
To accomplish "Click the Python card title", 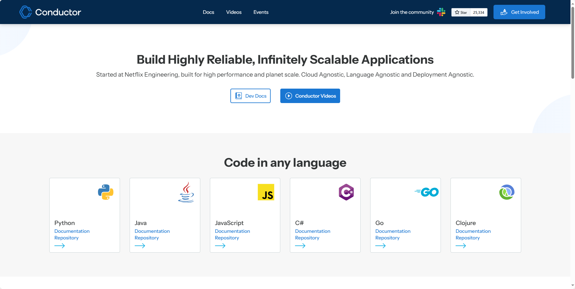I will click(x=65, y=223).
